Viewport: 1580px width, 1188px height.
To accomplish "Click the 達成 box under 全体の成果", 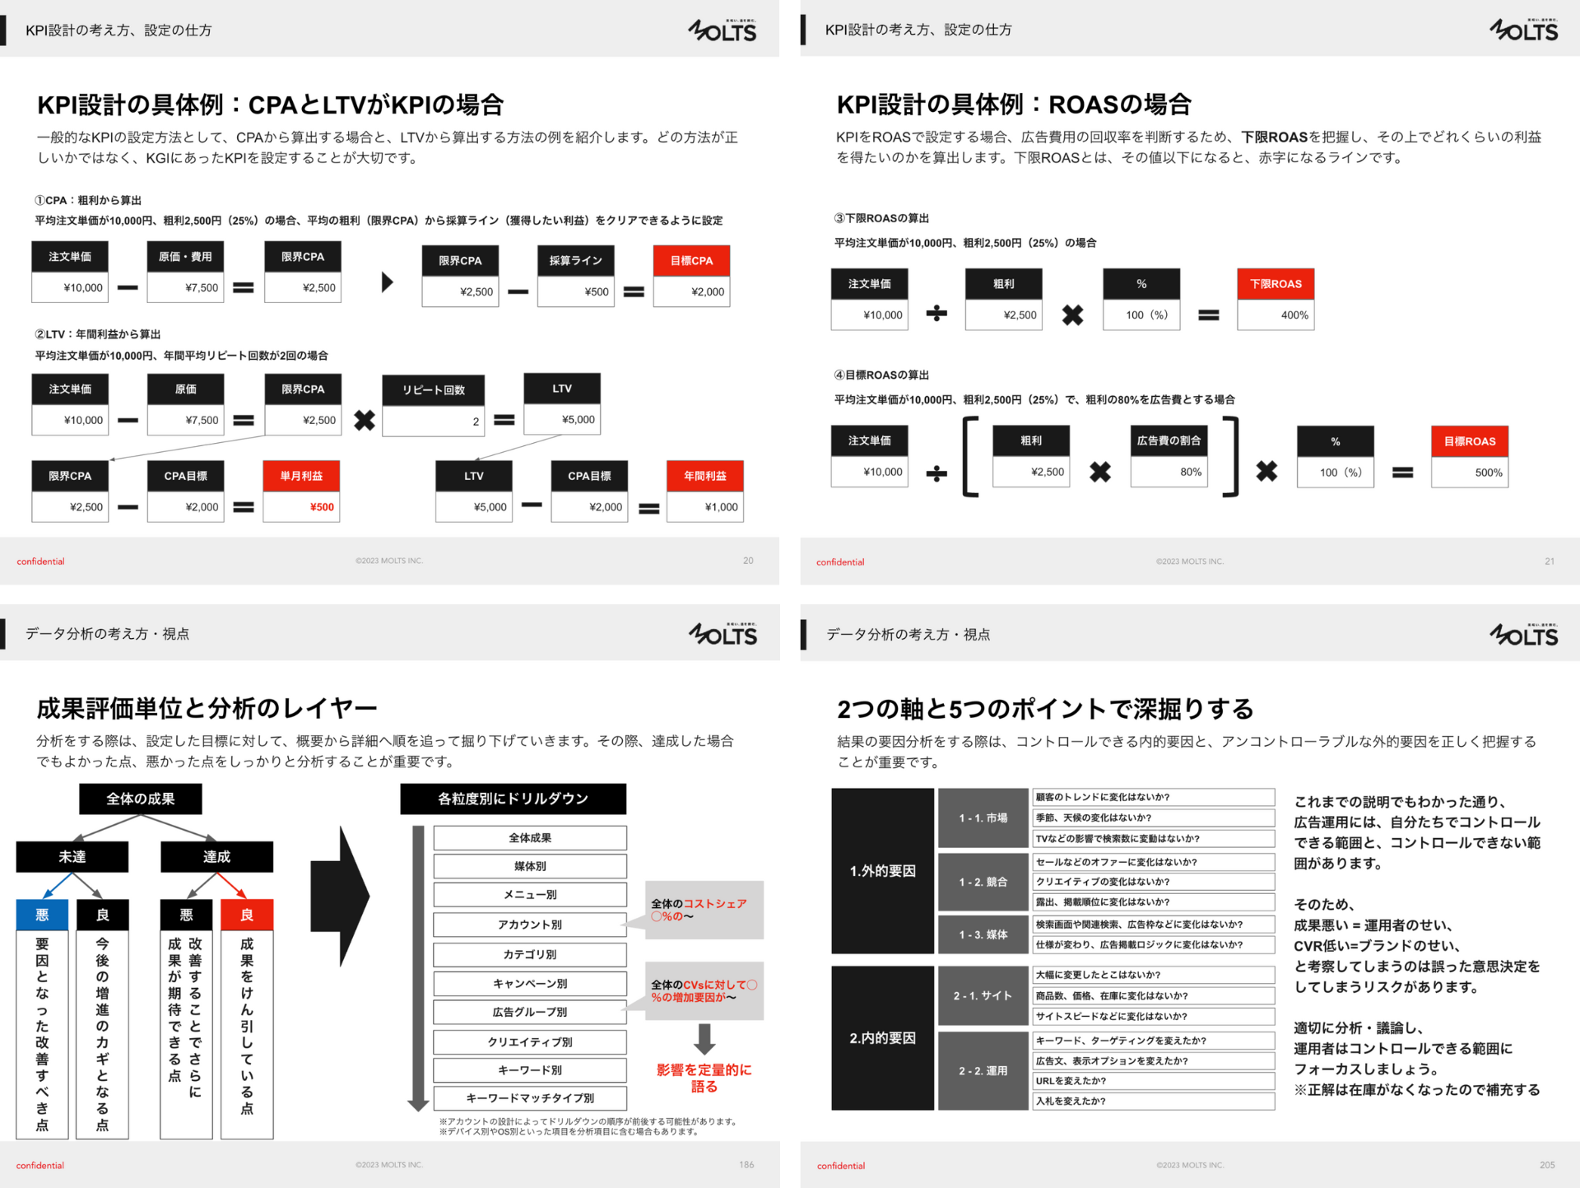I will pos(216,857).
